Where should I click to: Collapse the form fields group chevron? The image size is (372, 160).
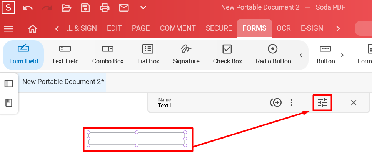301,55
